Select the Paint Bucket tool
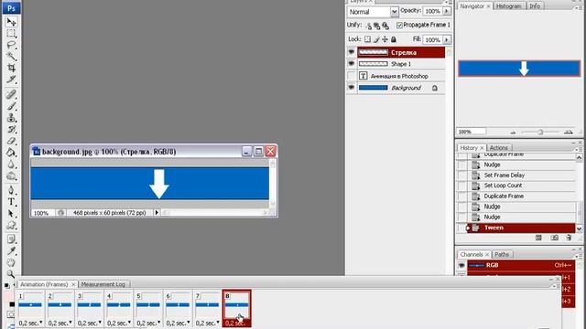 (x=11, y=153)
